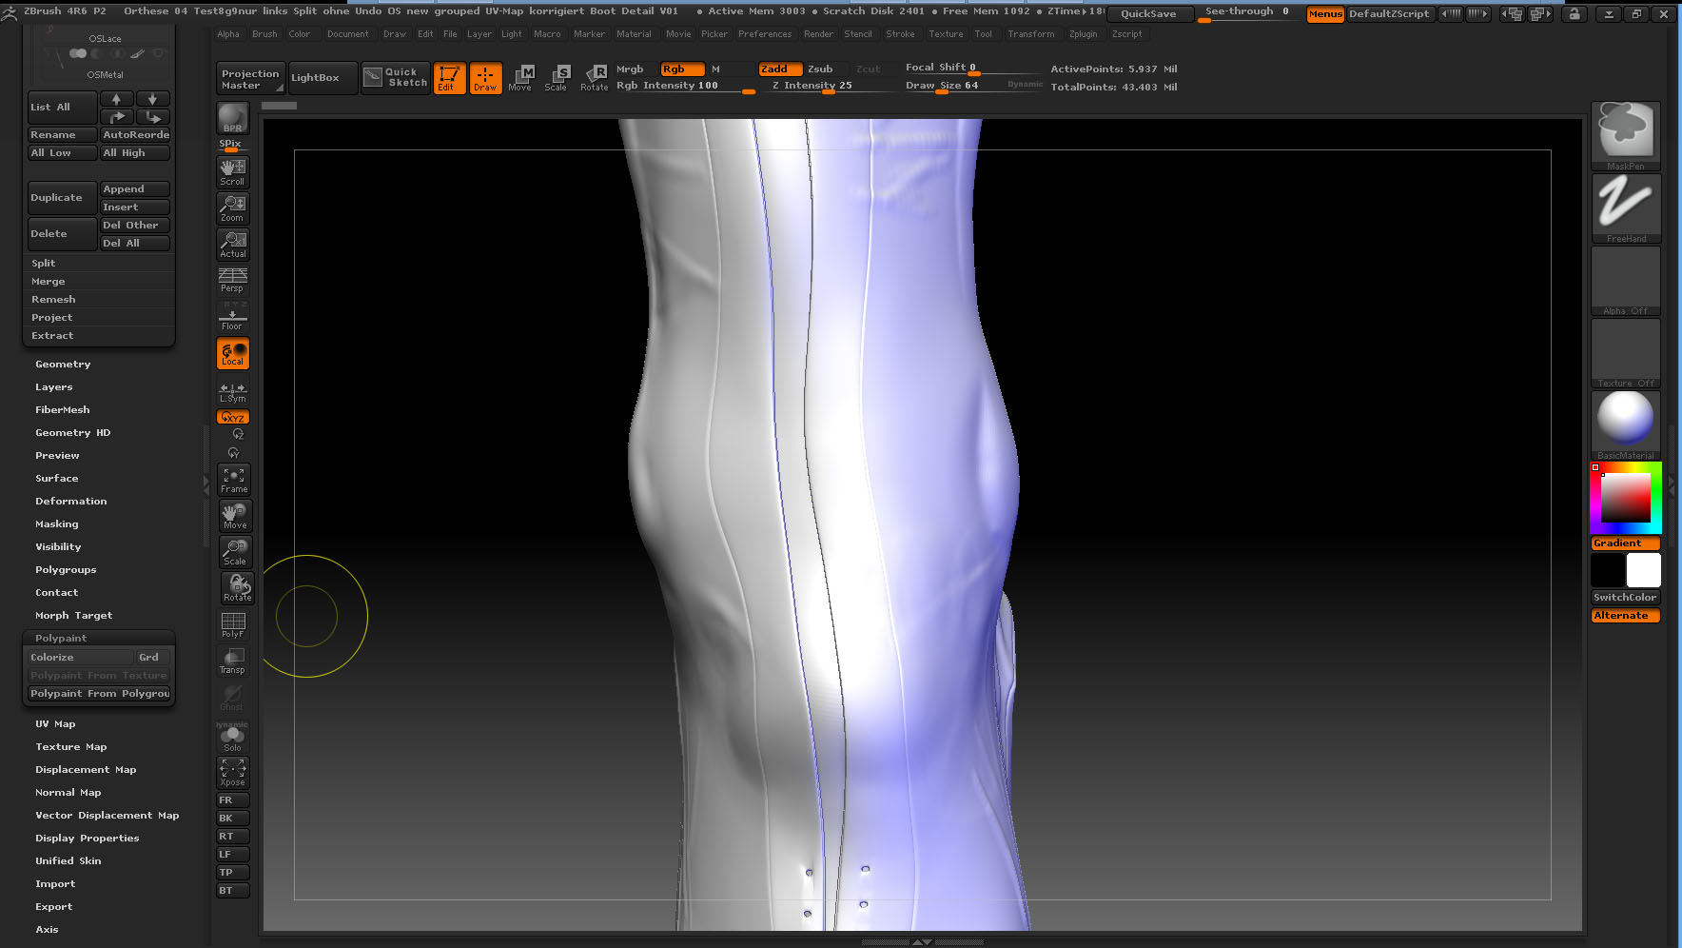The width and height of the screenshot is (1682, 948).
Task: Select the Move view icon in side shelf
Action: 235,516
